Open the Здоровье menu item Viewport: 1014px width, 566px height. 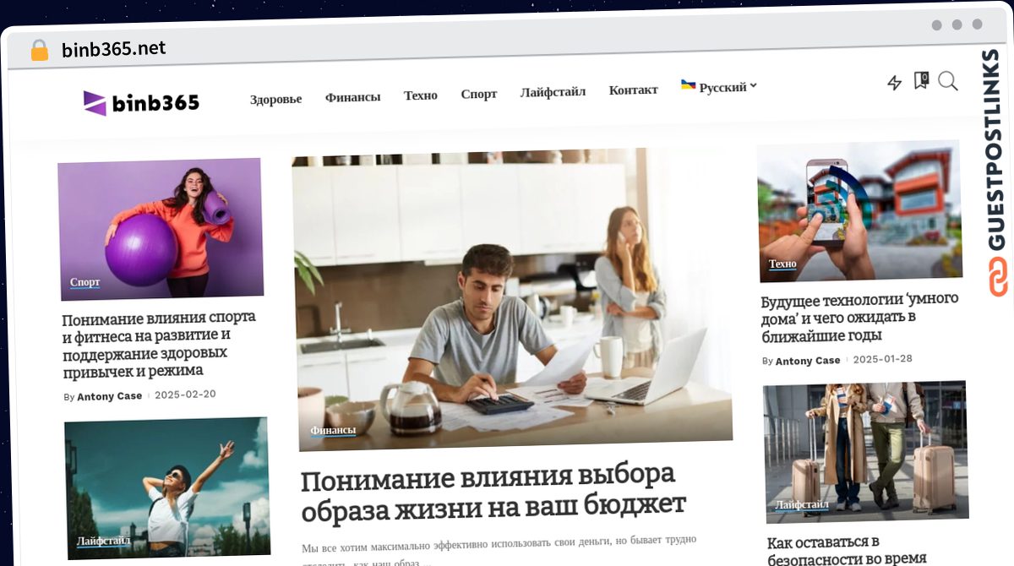[275, 99]
